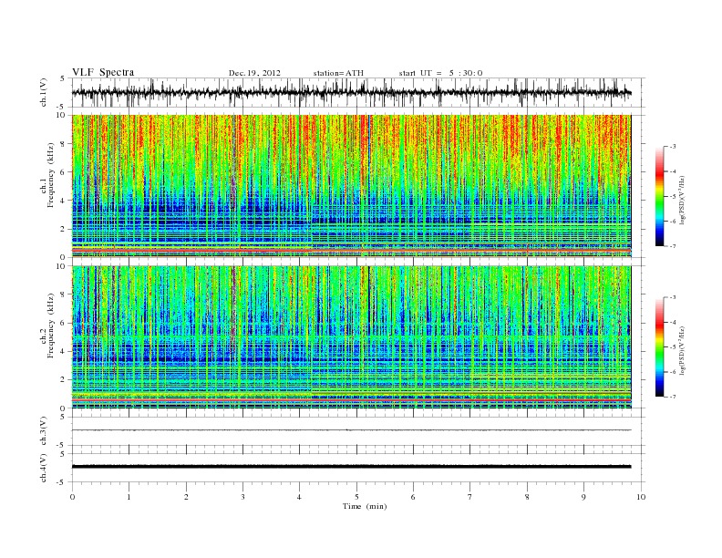Click the "ch.1(V)" axis label
Viewport: 722px width, 558px height.
click(44, 92)
